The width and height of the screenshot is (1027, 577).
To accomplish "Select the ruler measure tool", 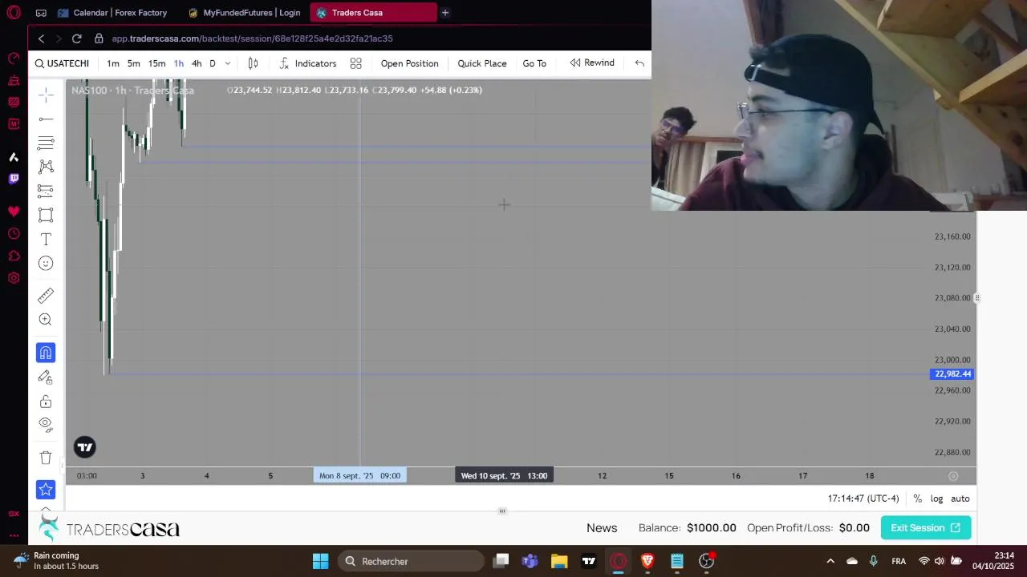I will [x=46, y=296].
